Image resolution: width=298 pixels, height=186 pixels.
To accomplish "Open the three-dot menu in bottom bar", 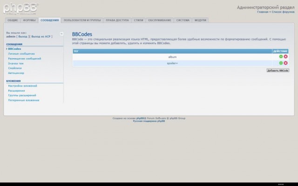I will (x=280, y=185).
